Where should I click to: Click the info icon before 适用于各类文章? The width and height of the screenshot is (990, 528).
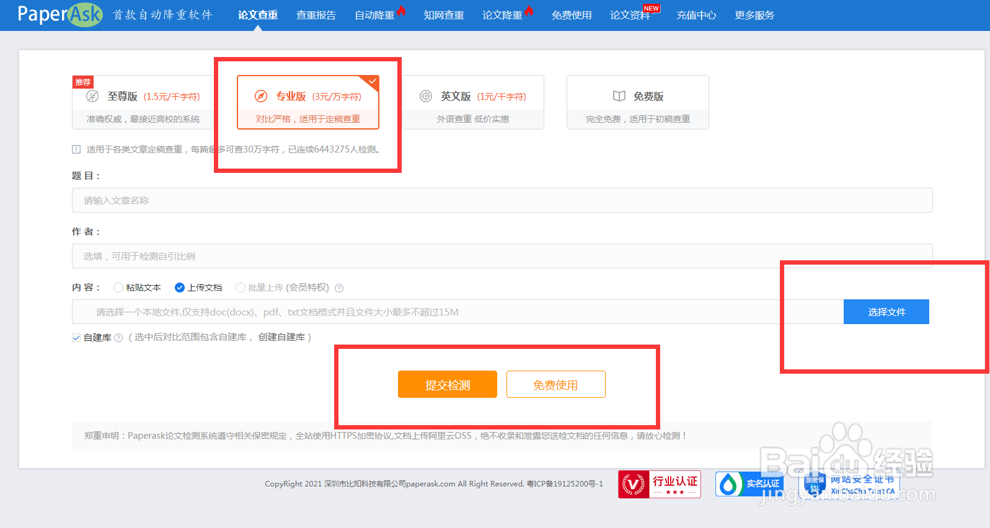(x=76, y=149)
